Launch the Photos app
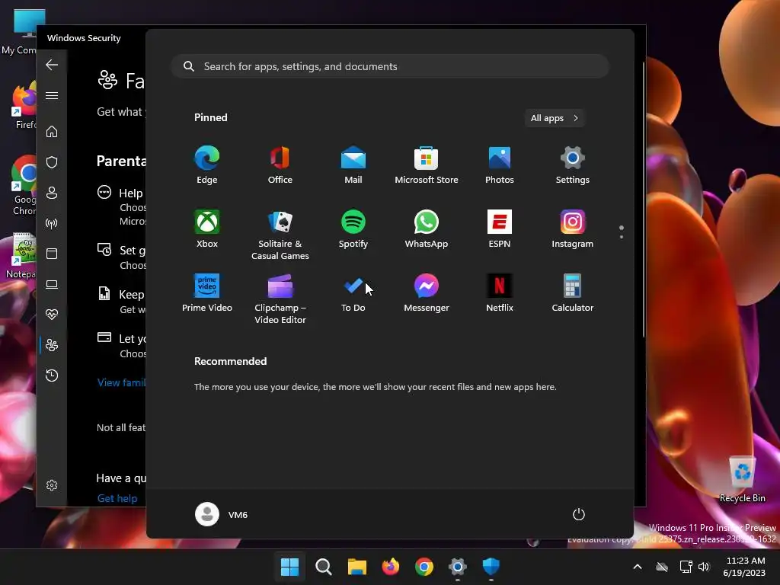 [500, 165]
